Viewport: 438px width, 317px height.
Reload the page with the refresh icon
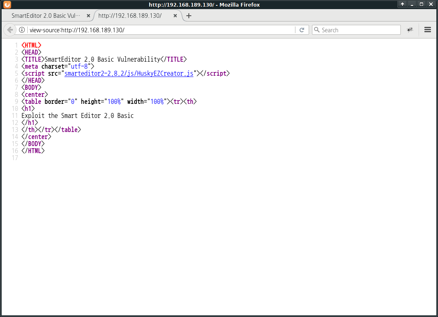pos(302,30)
